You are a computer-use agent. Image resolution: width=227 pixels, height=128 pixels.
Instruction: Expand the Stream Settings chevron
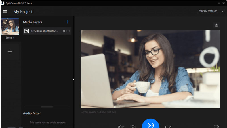pyautogui.click(x=222, y=11)
